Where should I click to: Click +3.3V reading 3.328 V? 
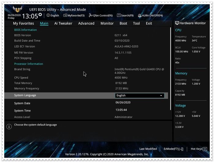pos(179,127)
